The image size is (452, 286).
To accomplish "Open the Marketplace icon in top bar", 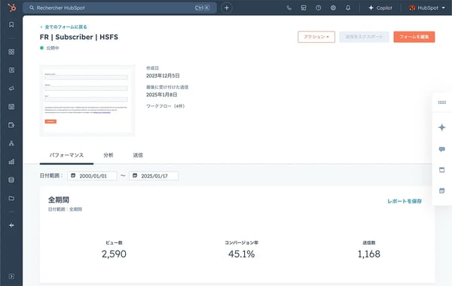I will coord(304,8).
